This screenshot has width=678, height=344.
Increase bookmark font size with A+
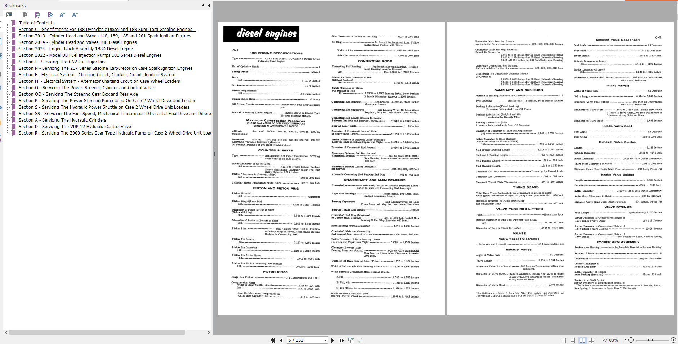62,15
